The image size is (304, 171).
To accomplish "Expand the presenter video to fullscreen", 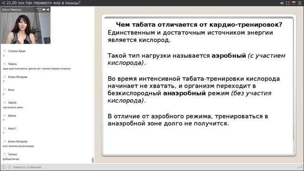I will pos(40,9).
